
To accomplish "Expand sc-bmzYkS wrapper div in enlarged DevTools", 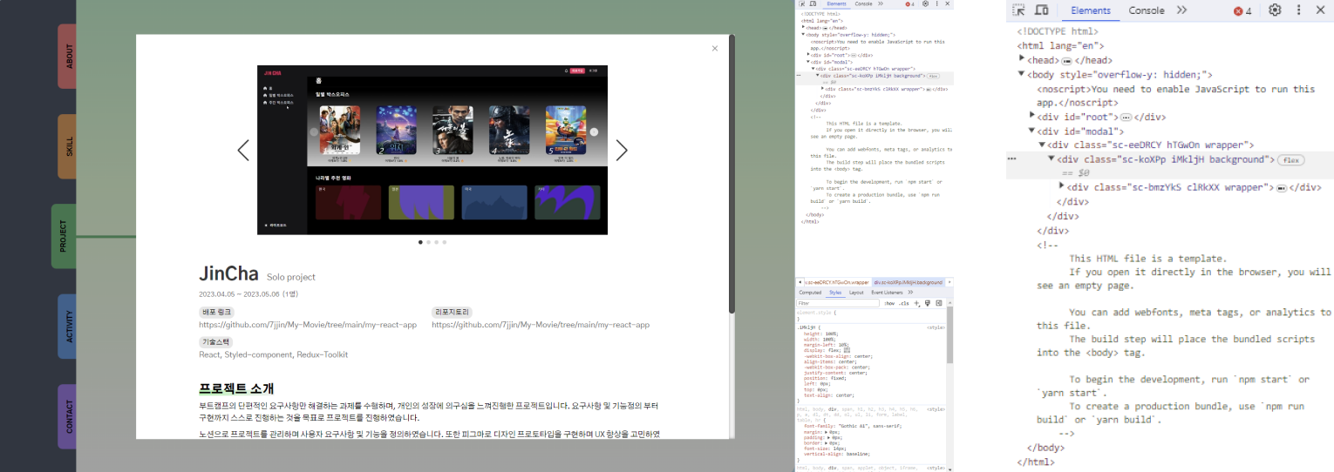I will coord(1061,185).
